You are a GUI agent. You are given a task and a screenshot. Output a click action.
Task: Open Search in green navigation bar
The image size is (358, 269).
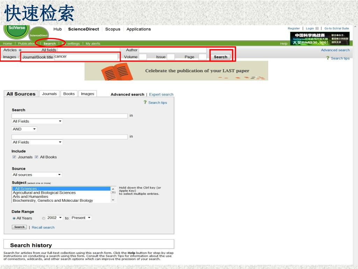pos(50,43)
